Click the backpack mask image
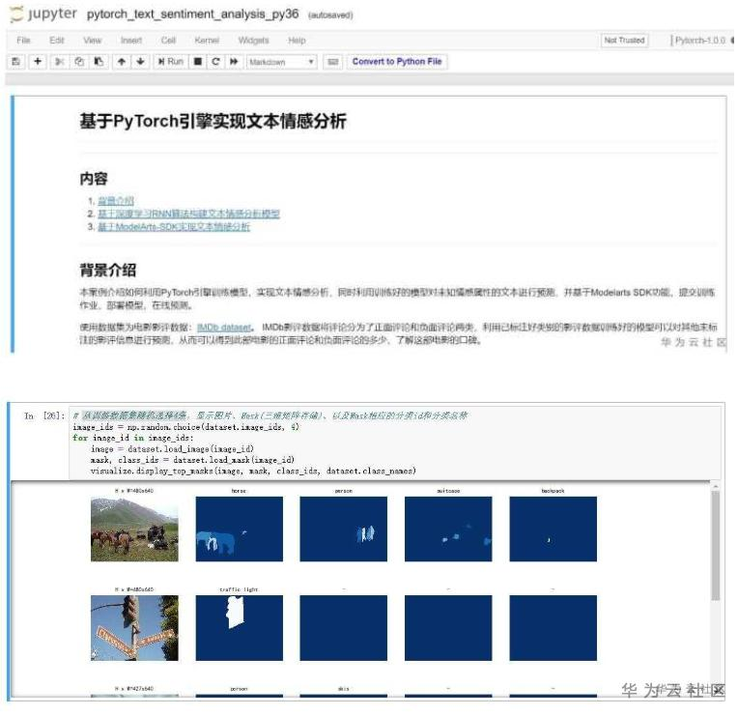Viewport: 738px width, 715px height. coord(553,529)
